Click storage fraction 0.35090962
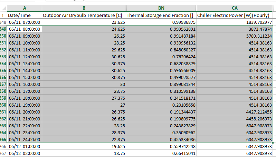 click(161, 133)
